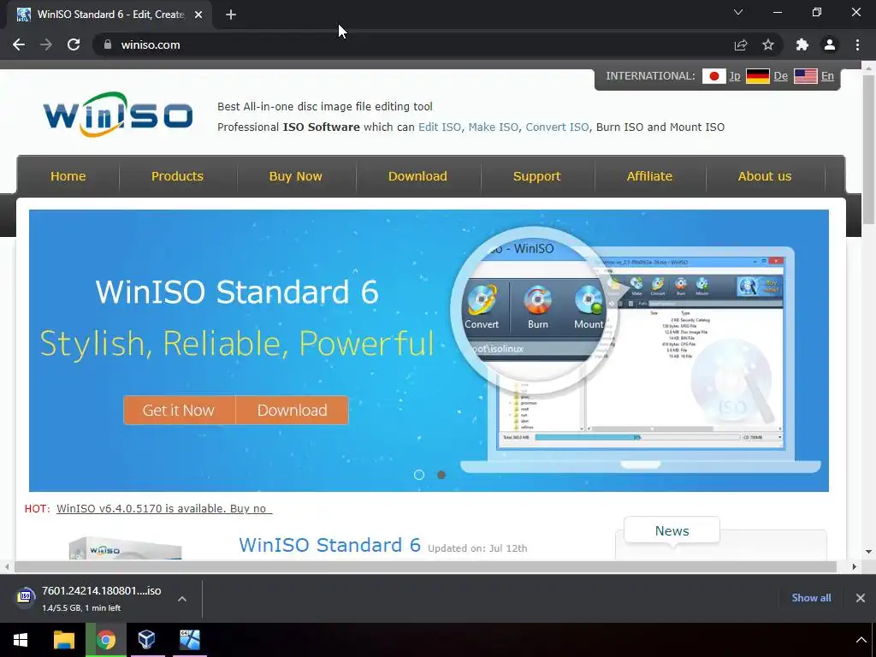Follow the Edit ISO link

(x=440, y=127)
